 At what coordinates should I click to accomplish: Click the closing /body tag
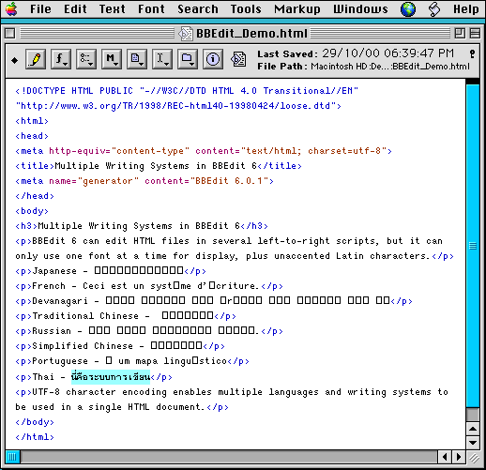point(35,422)
